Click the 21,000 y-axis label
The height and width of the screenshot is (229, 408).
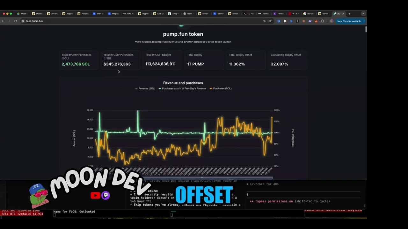coord(90,110)
